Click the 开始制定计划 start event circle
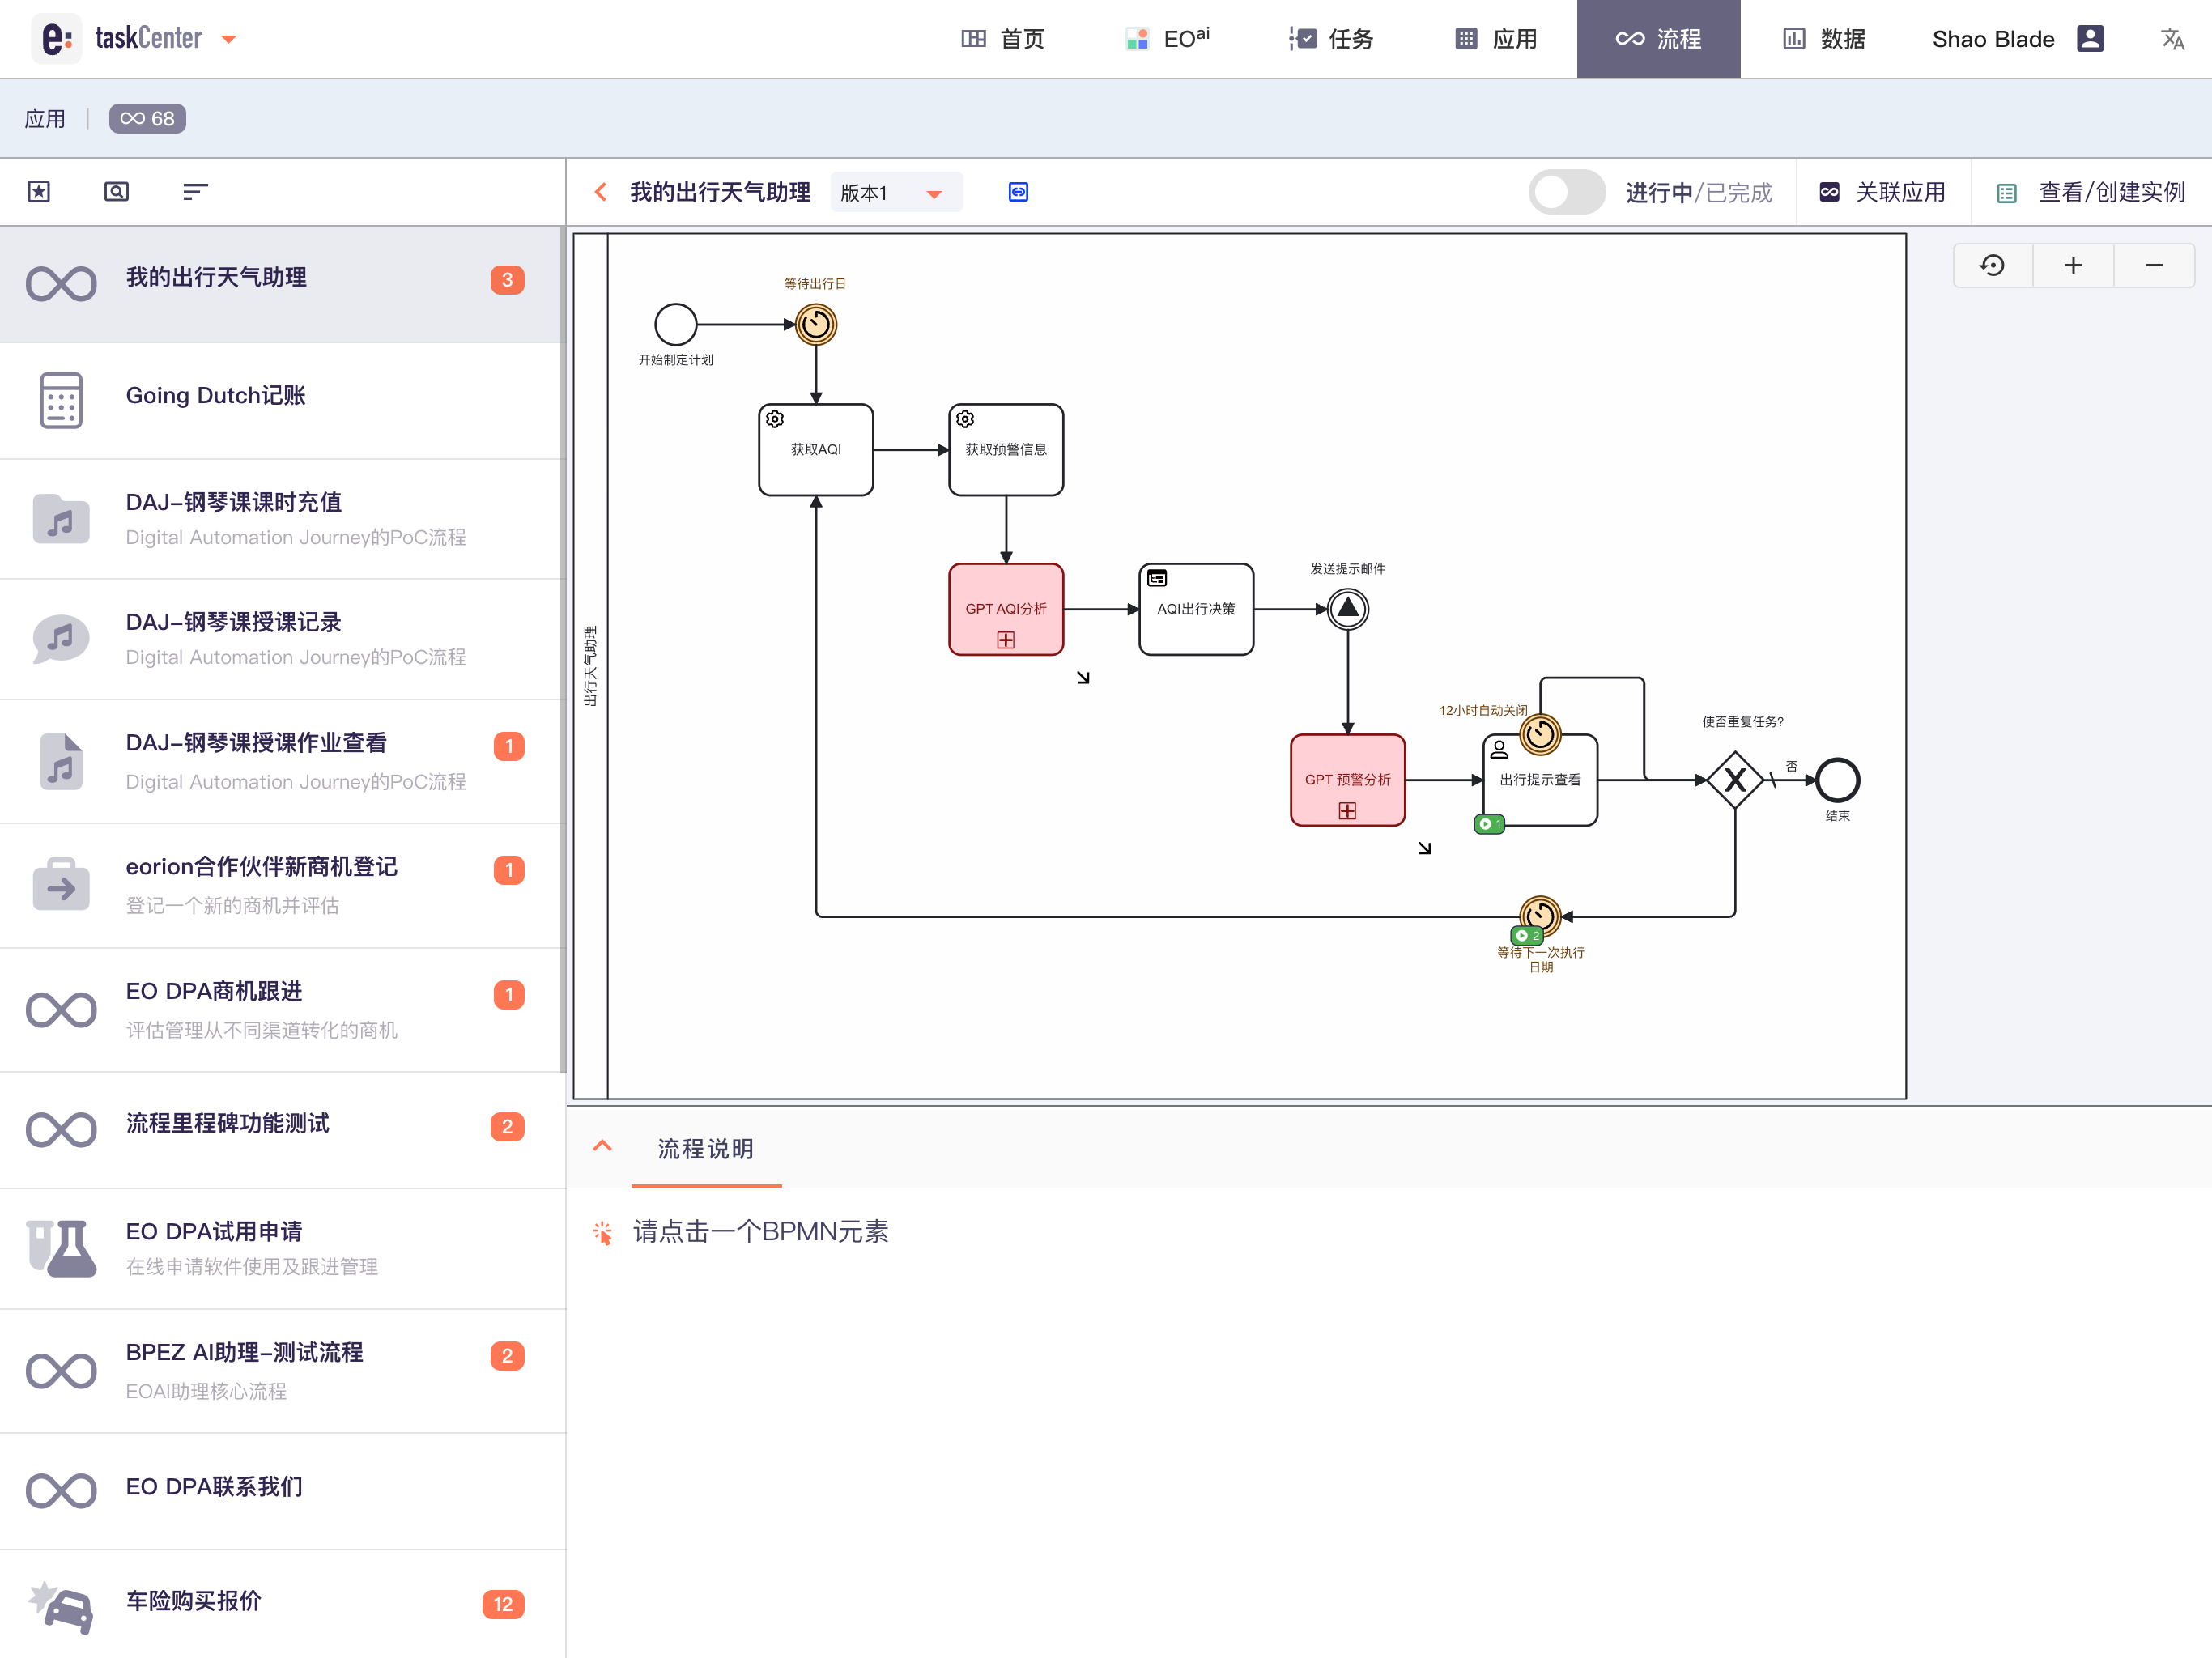The width and height of the screenshot is (2212, 1658). (676, 324)
